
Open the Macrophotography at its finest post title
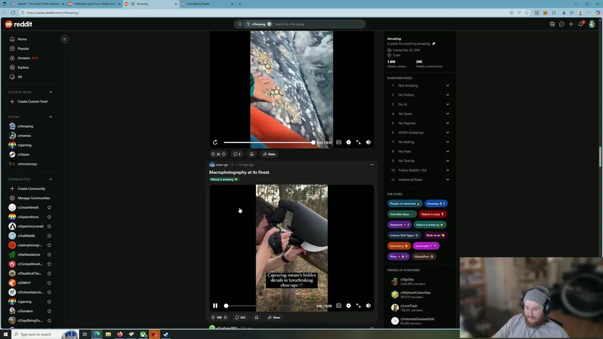[239, 172]
